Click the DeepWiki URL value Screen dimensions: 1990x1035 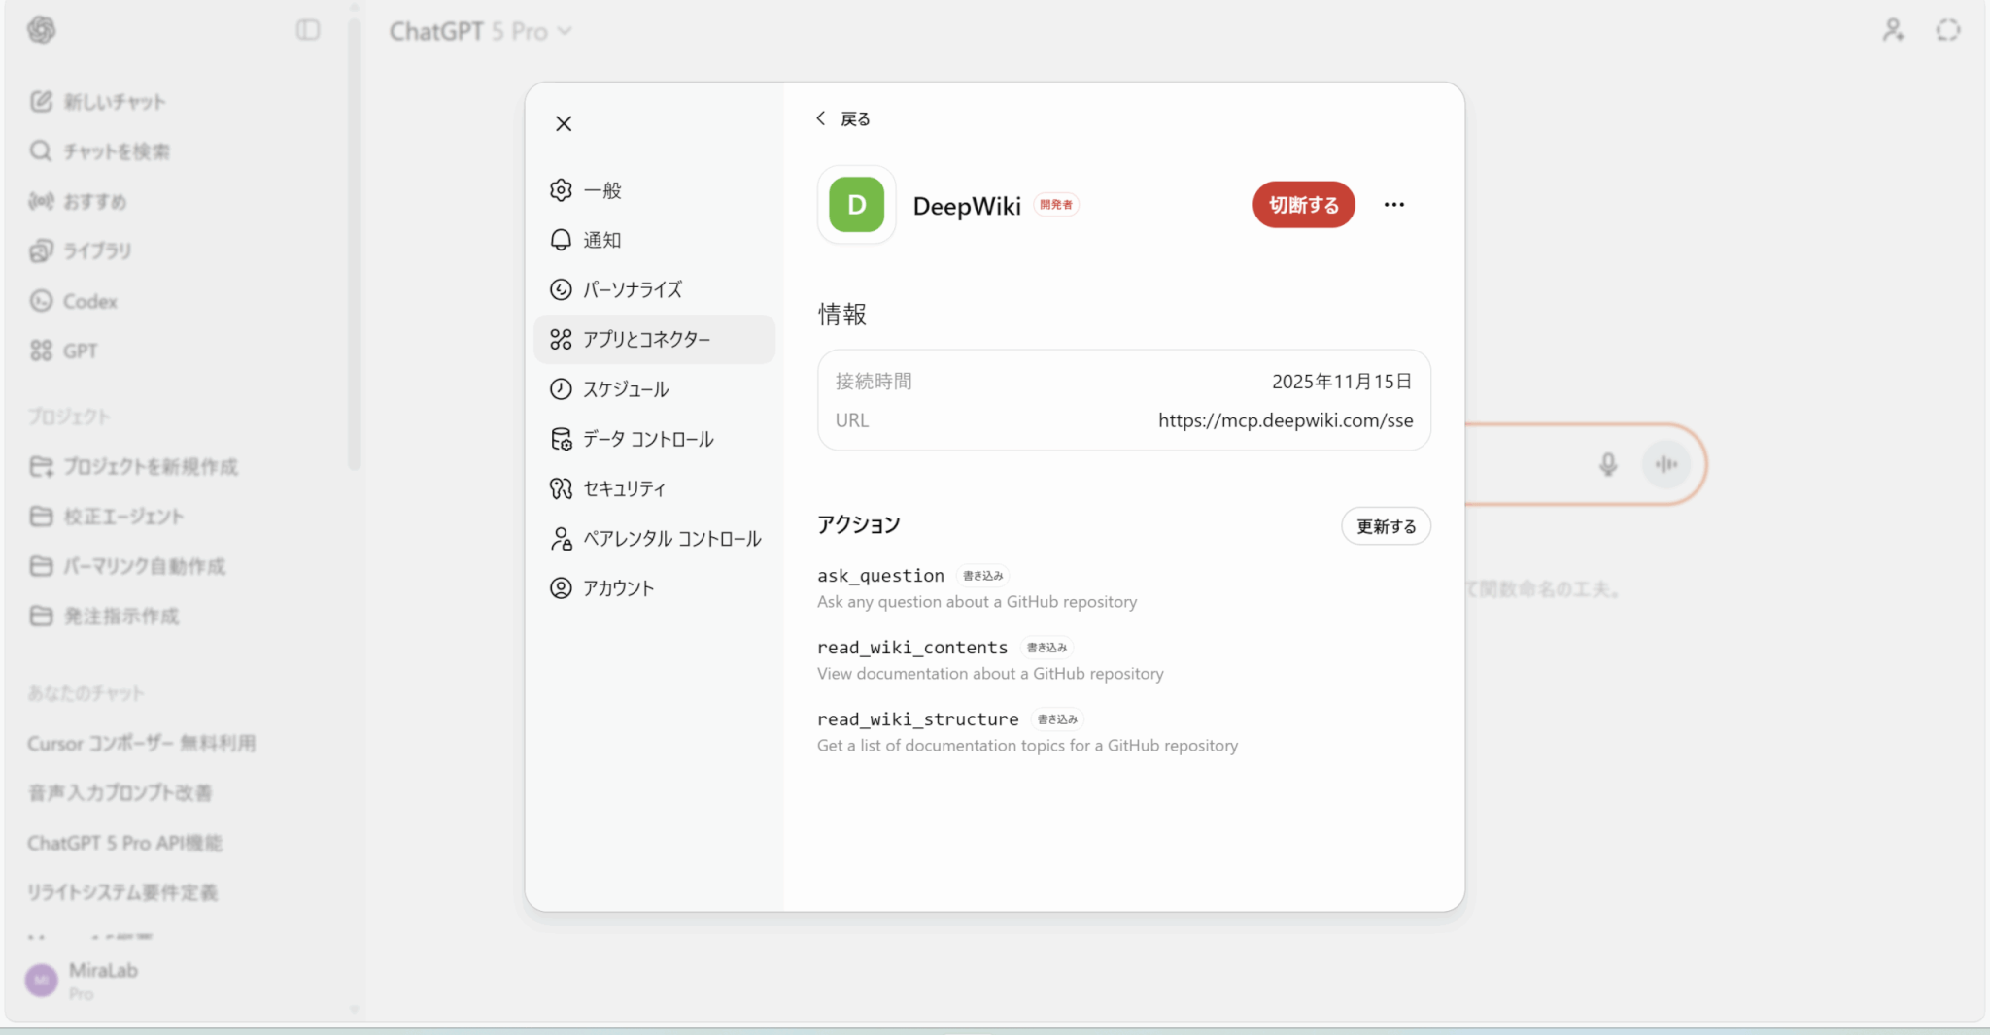click(x=1285, y=421)
